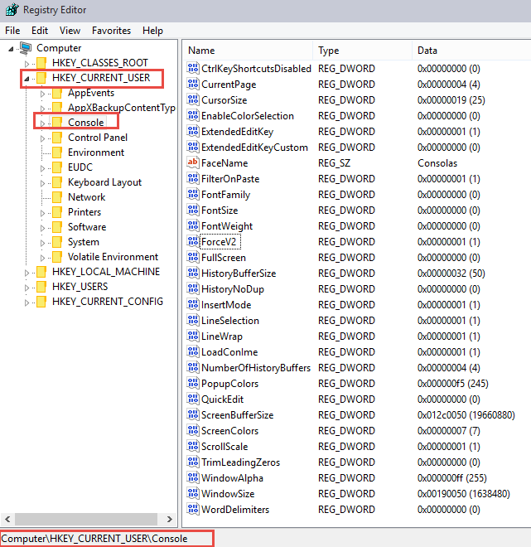Click the WordDelimiters DWORD icon
Viewport: 531px width, 547px height.
193,509
